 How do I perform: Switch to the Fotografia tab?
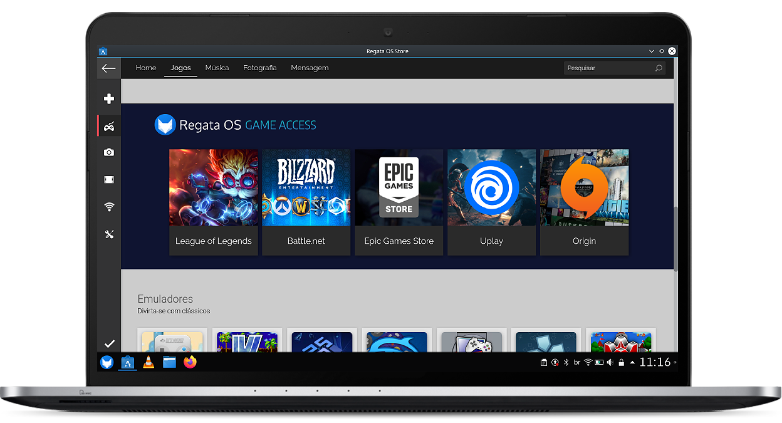tap(259, 68)
